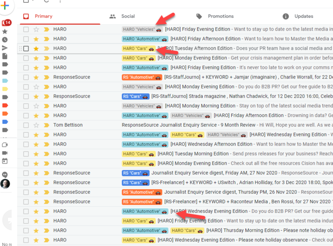This screenshot has width=333, height=246.
Task: Select the yellow label in sidebar
Action: [x=5, y=89]
